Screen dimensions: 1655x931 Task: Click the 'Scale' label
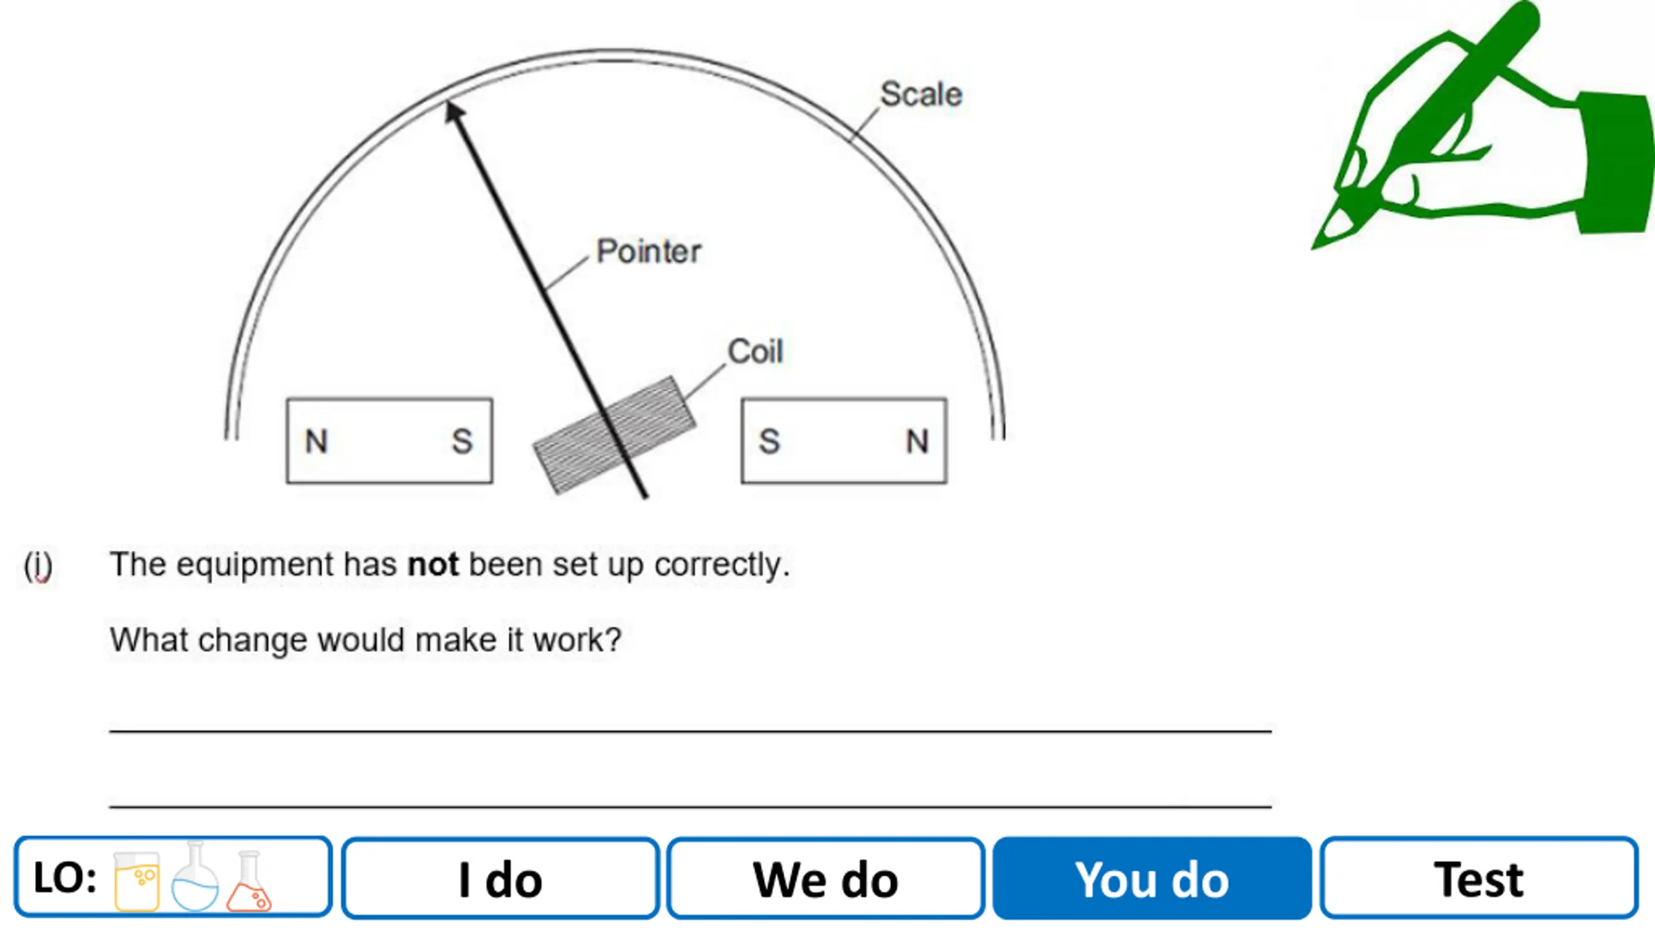click(921, 94)
